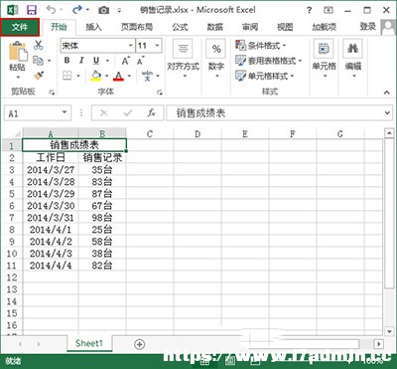Select cell containing 2014/4/1
The image size is (397, 369).
[51, 230]
